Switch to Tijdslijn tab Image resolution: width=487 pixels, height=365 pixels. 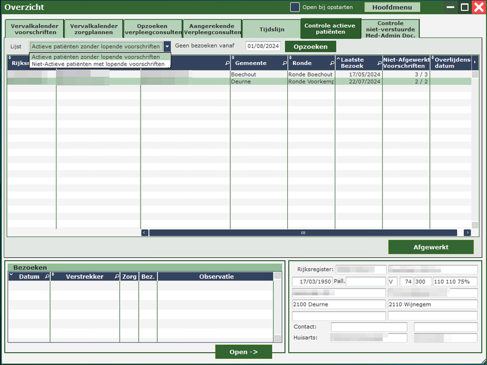click(x=271, y=29)
